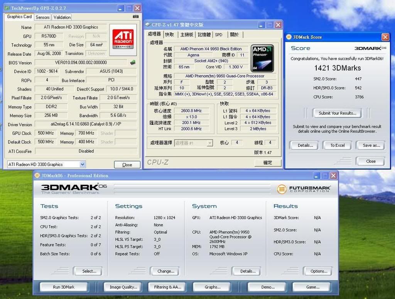Screen dimensions: 395x299
Task: Minimize the GPU-Z window
Action: point(121,8)
